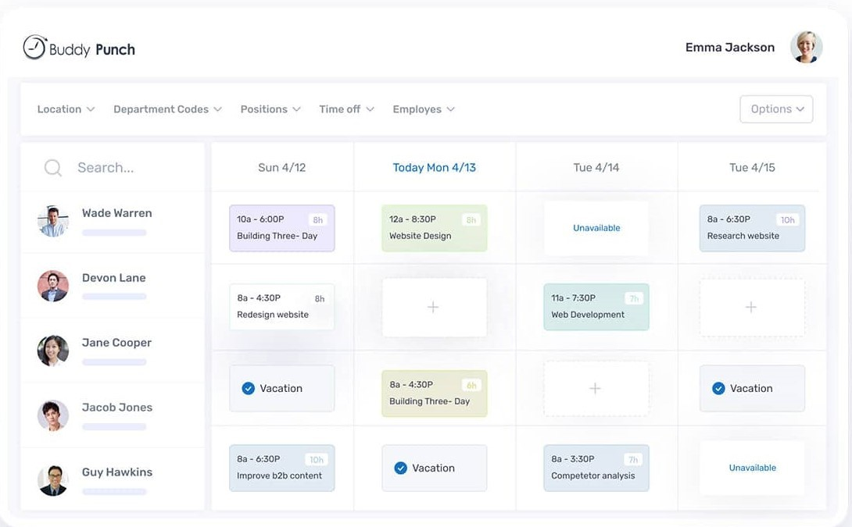The height and width of the screenshot is (527, 852).
Task: Open Guy Hawkins's avatar photo
Action: (x=53, y=480)
